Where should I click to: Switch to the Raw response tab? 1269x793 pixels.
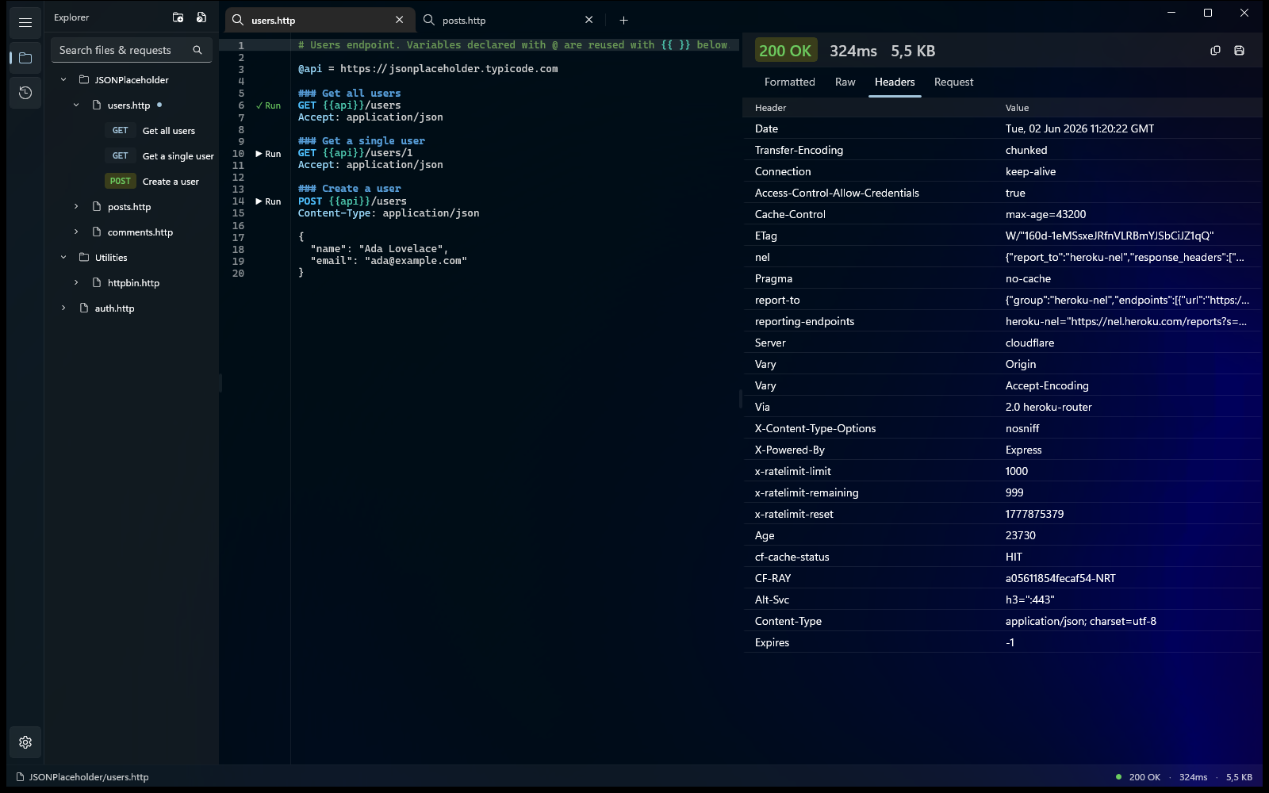tap(845, 82)
